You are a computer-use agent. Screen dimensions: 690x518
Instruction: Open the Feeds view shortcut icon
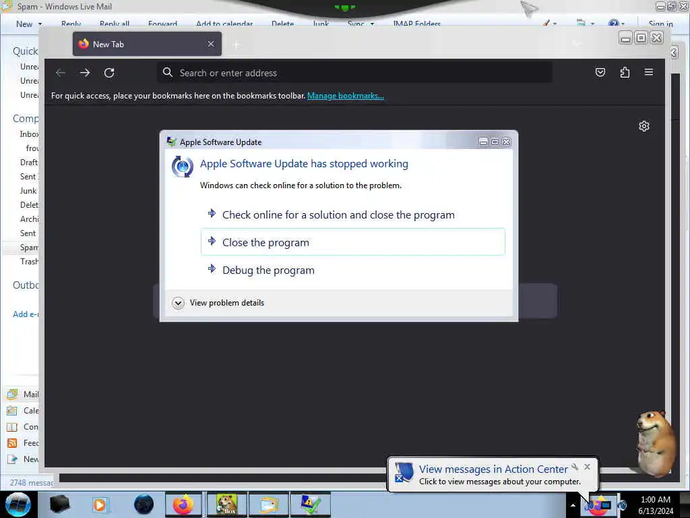tap(12, 443)
